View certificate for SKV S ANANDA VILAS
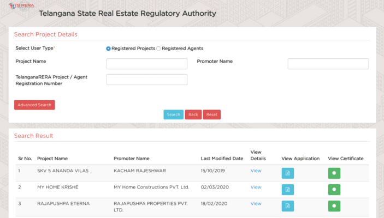The width and height of the screenshot is (384, 218). (x=334, y=173)
